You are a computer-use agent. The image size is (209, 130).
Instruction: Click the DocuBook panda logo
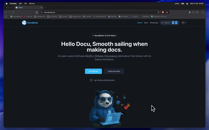(x=24, y=23)
